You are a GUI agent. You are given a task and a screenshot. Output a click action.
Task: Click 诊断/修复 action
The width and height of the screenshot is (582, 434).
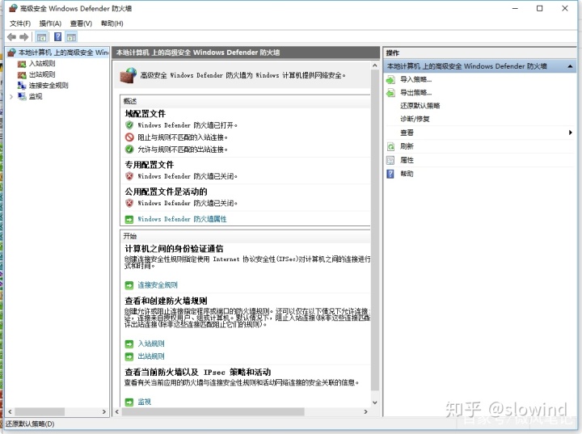point(415,119)
